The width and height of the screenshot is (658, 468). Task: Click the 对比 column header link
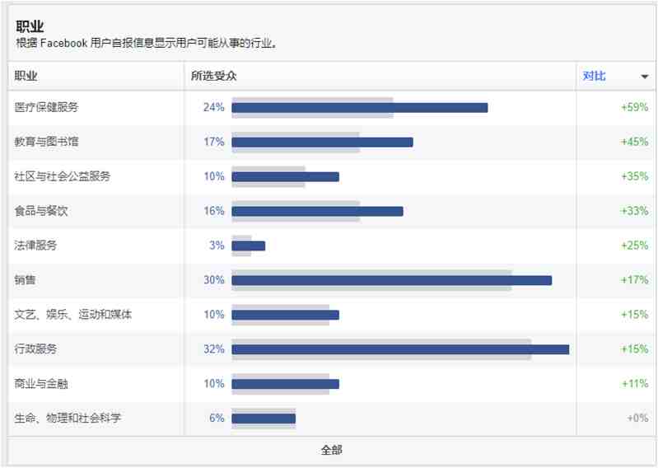tap(594, 76)
